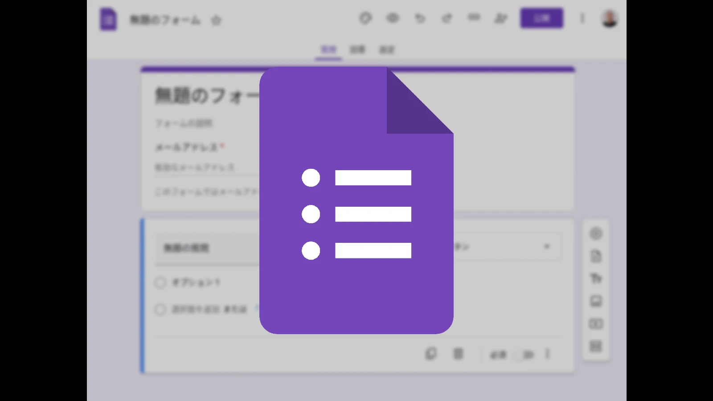Edit the form title 無題のフォーム
This screenshot has height=401, width=713.
click(207, 95)
